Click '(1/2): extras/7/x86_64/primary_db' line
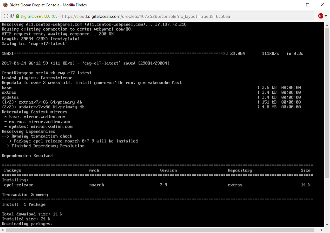The height and width of the screenshot is (233, 330). 42,102
